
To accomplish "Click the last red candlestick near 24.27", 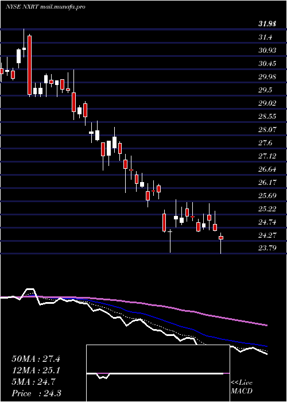I will coord(221,238).
